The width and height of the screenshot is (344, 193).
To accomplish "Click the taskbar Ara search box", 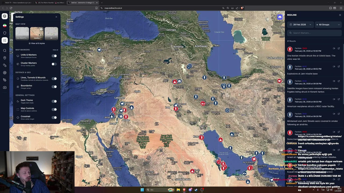I will click(160, 190).
